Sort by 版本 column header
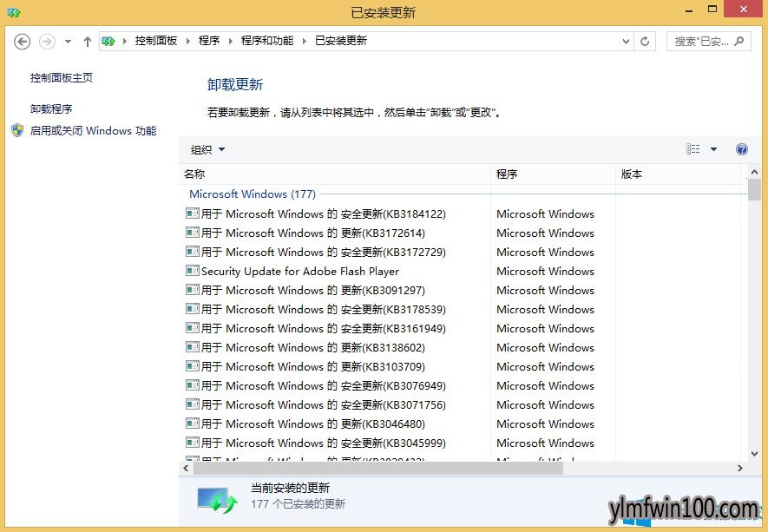 tap(678, 174)
